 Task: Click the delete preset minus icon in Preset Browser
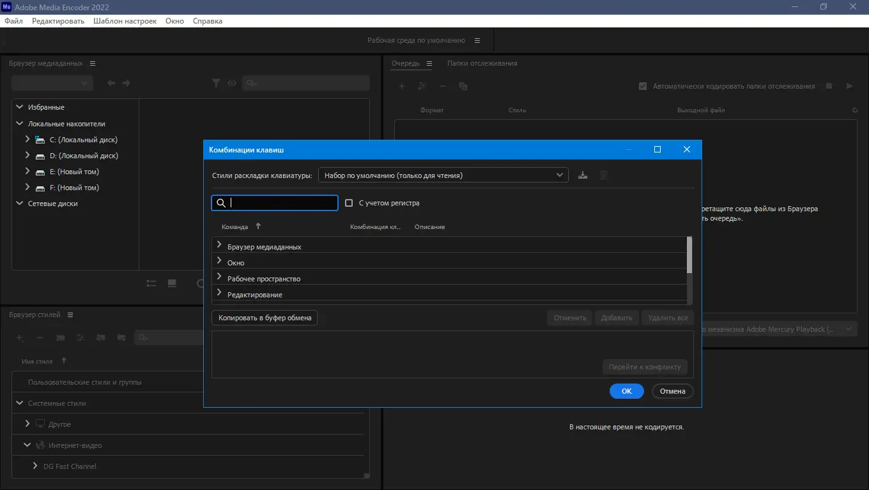tap(40, 338)
